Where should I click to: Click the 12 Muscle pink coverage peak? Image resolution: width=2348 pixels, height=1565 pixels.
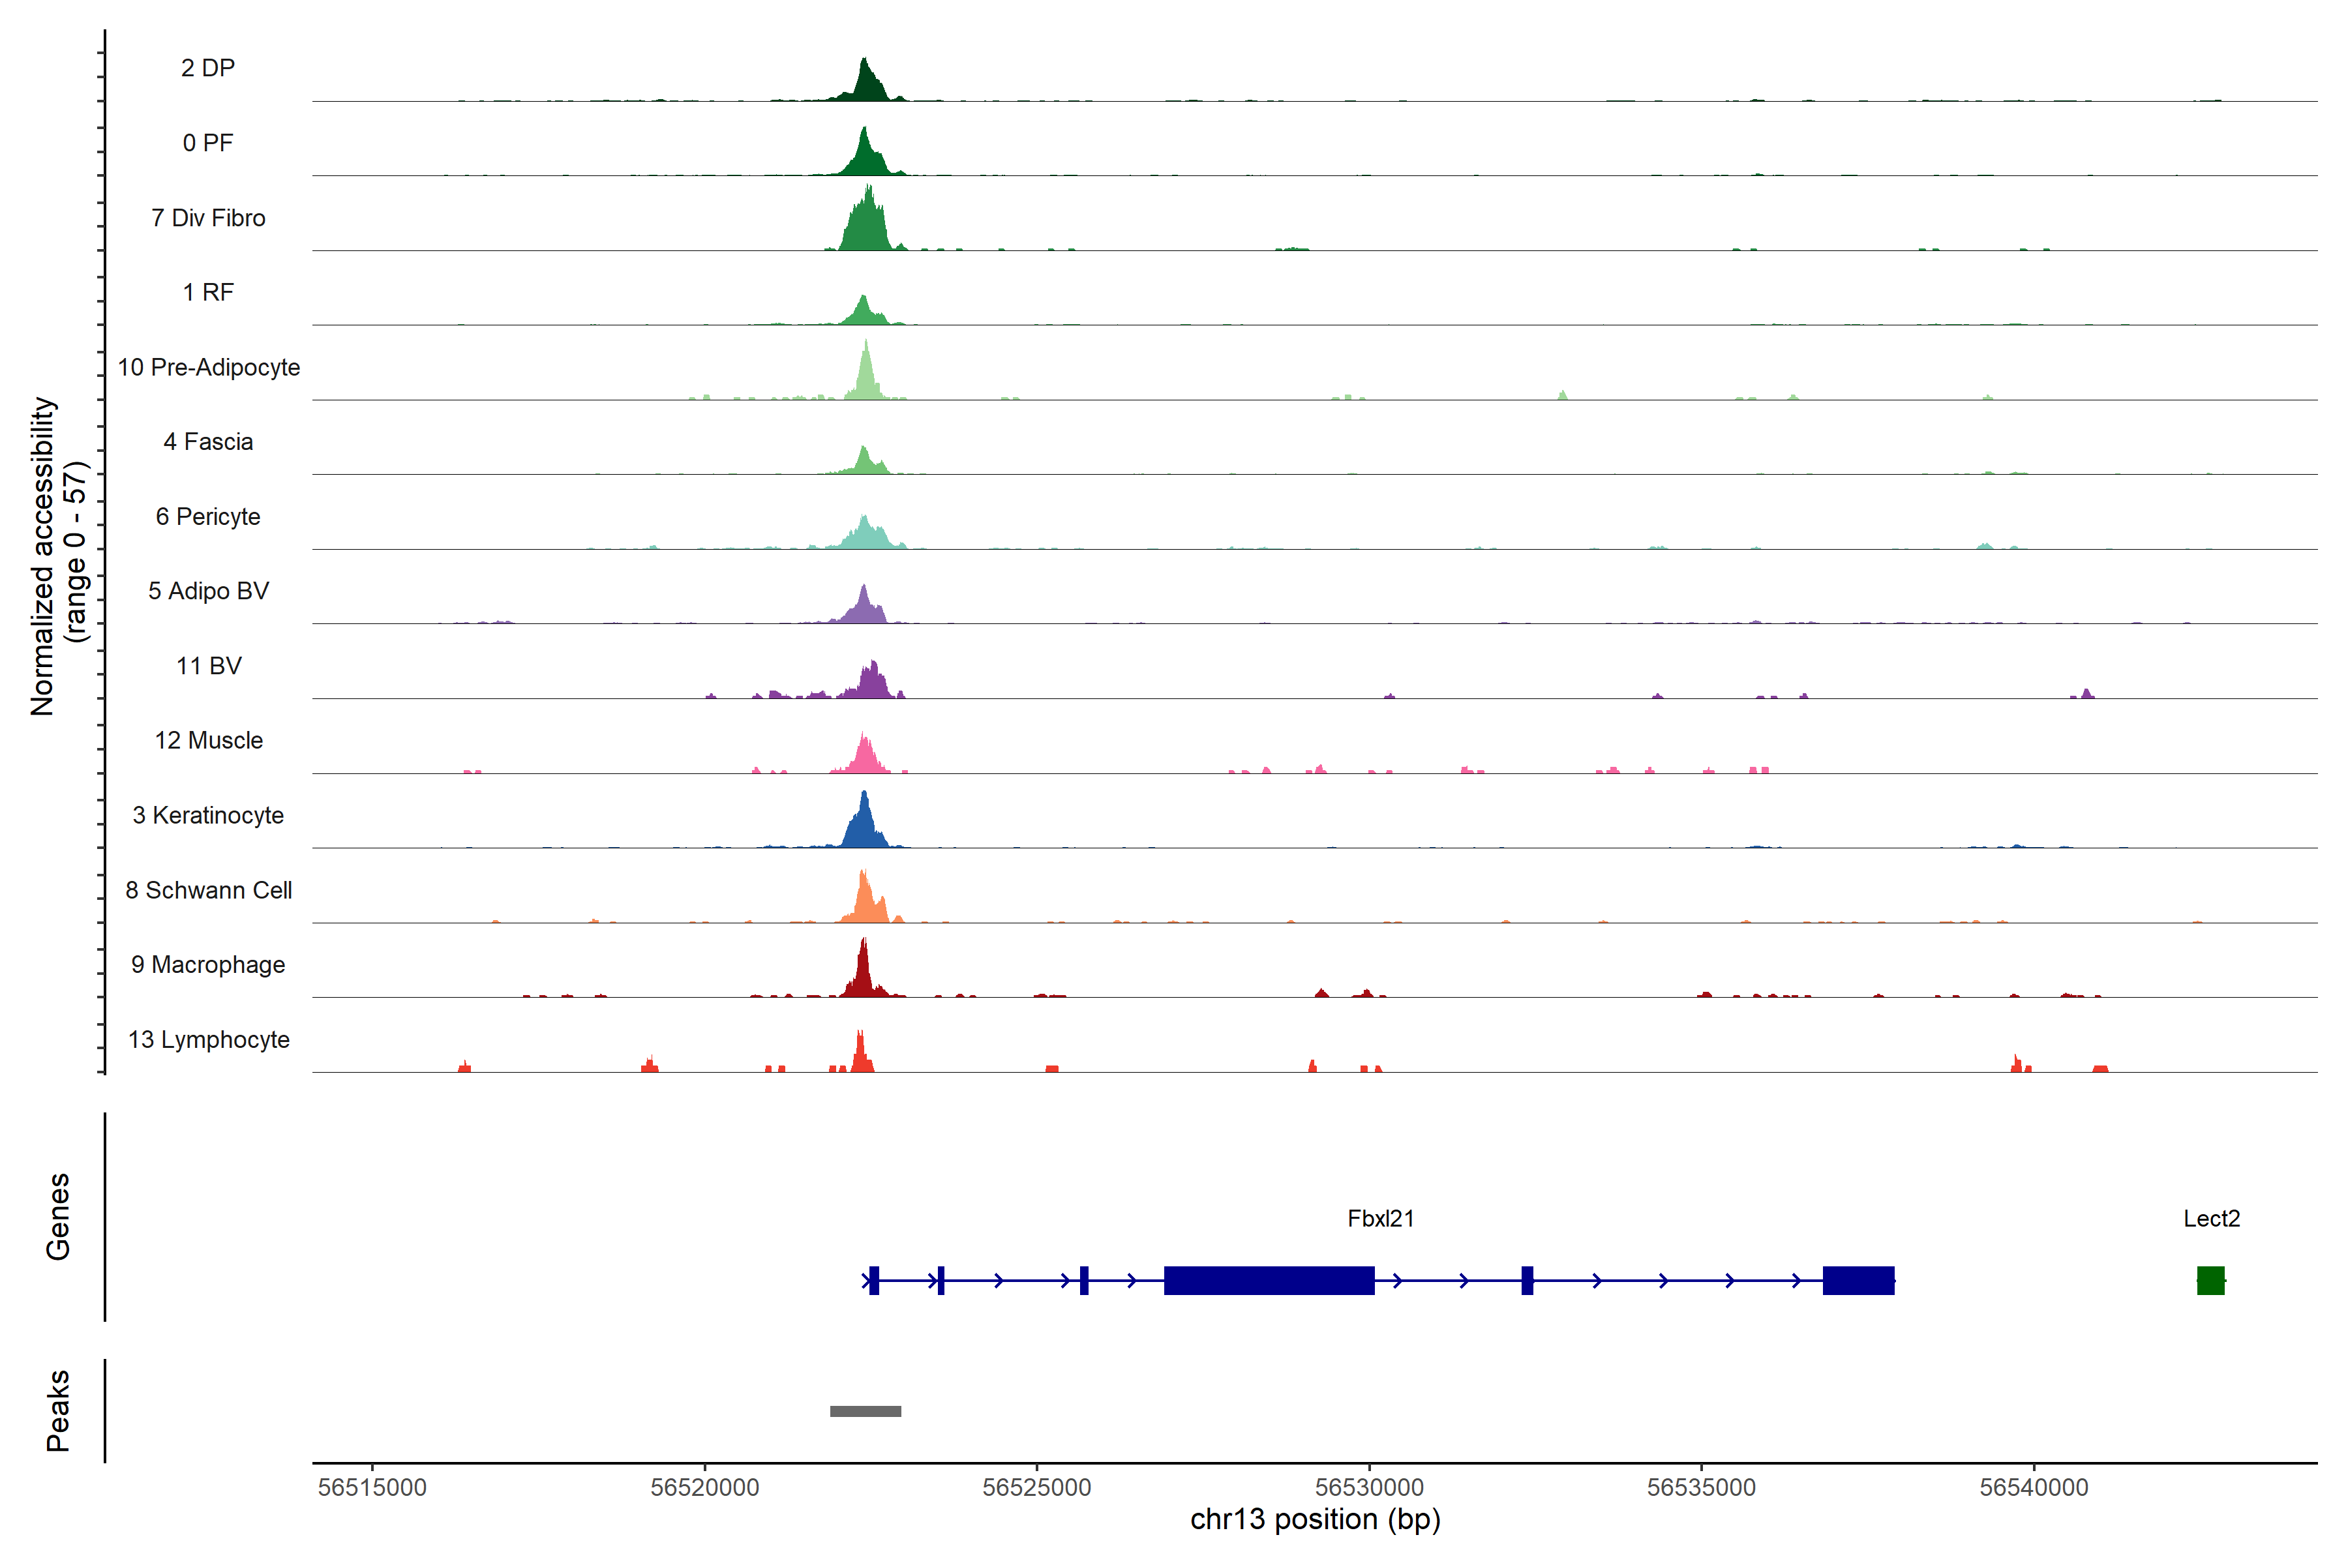pyautogui.click(x=865, y=758)
